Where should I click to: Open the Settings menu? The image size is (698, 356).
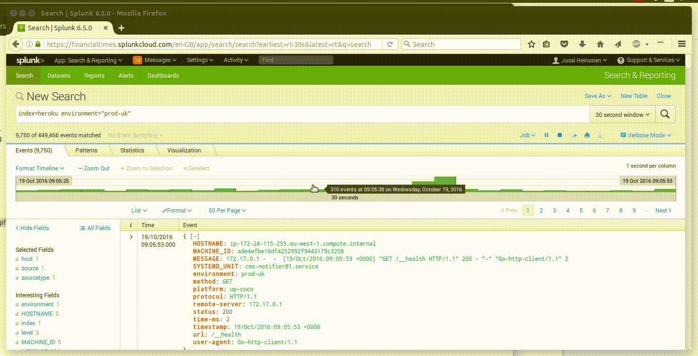pos(199,60)
